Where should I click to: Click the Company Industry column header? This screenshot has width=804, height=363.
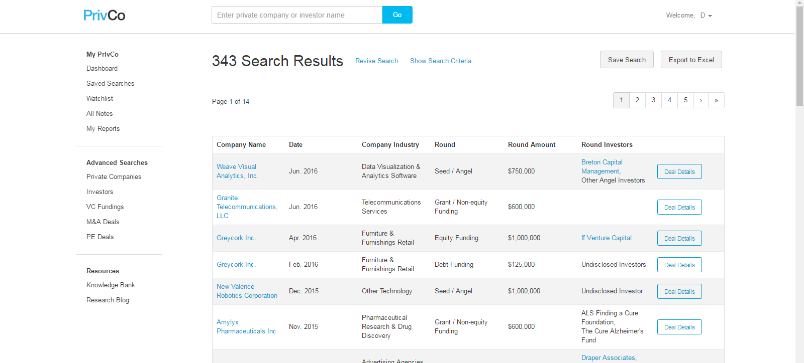click(x=390, y=144)
